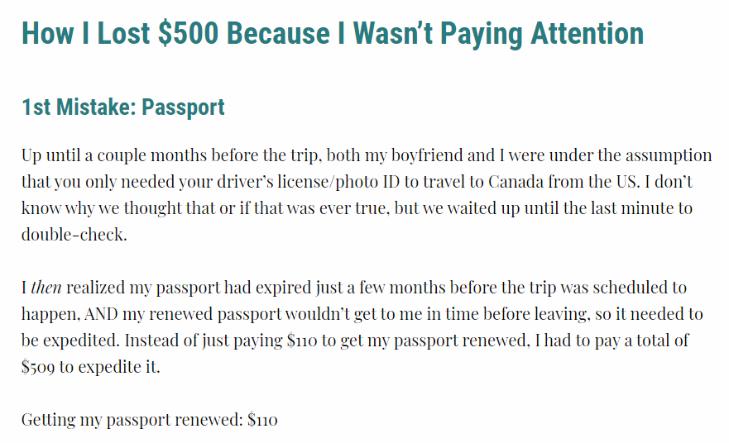
Task: Click the 'Getting my passport renewed: $110' line
Action: 149,420
